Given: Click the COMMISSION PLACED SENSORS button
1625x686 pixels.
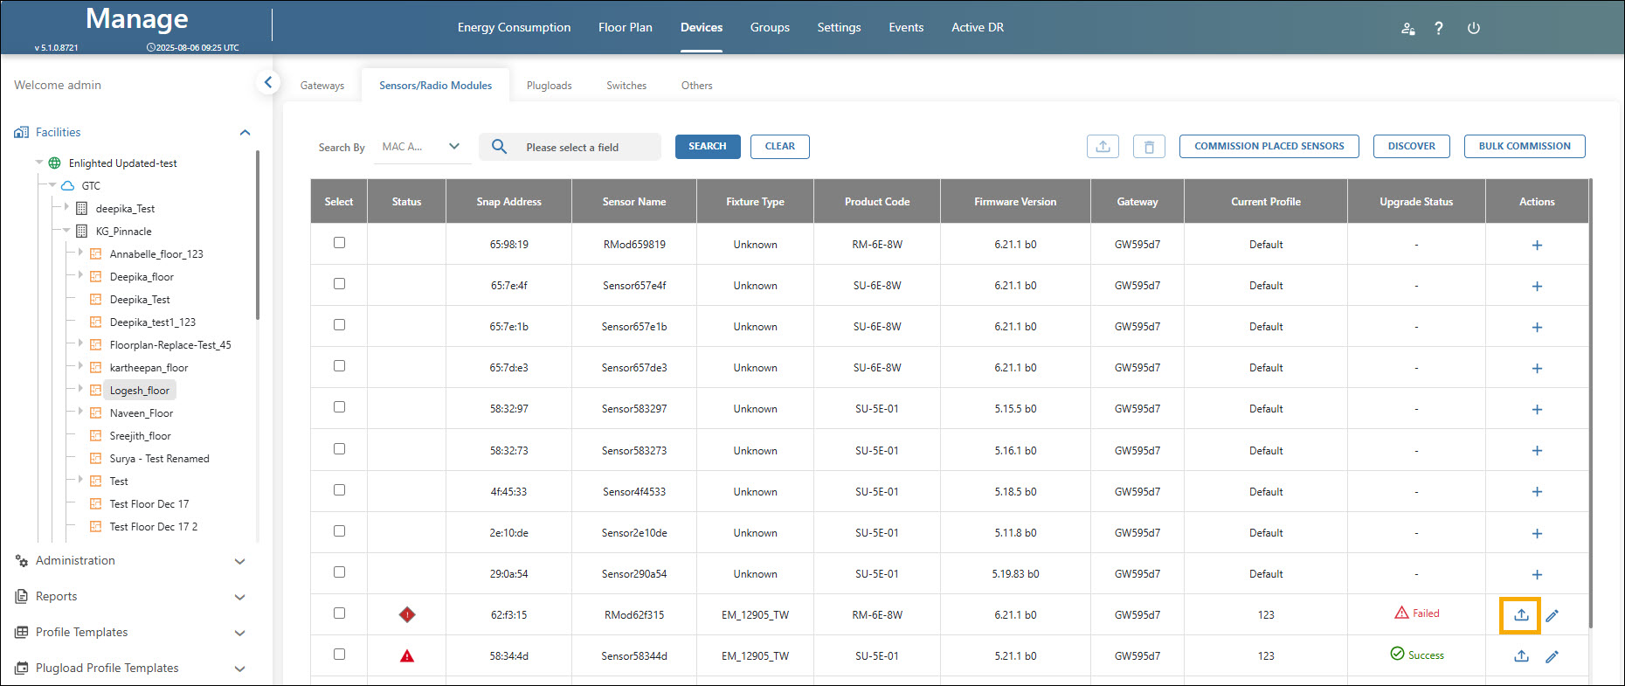Looking at the screenshot, I should (1269, 147).
